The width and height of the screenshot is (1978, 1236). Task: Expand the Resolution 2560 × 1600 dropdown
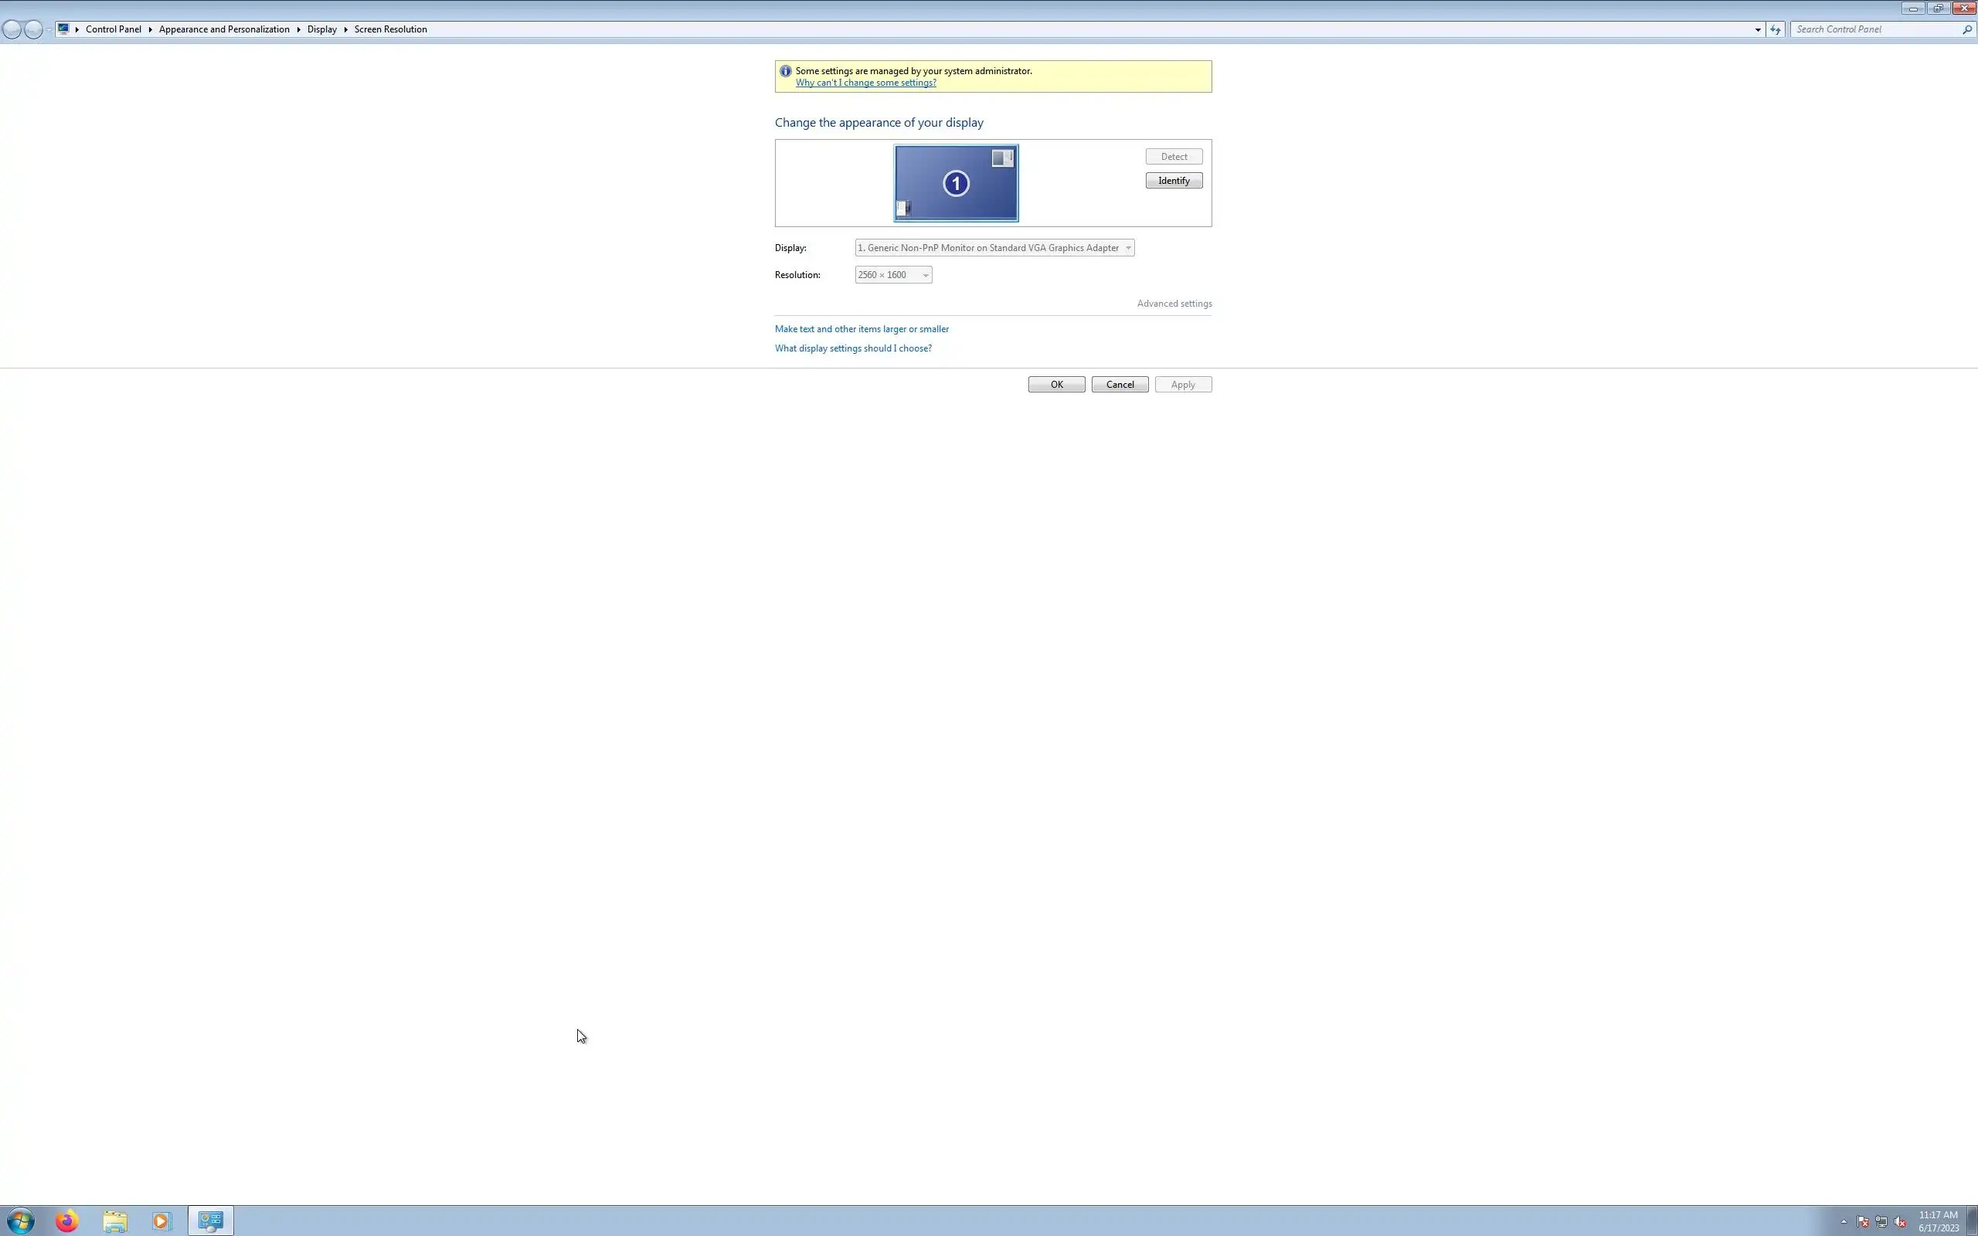click(892, 275)
